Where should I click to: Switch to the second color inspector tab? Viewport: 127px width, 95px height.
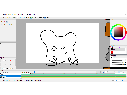pyautogui.click(x=114, y=57)
